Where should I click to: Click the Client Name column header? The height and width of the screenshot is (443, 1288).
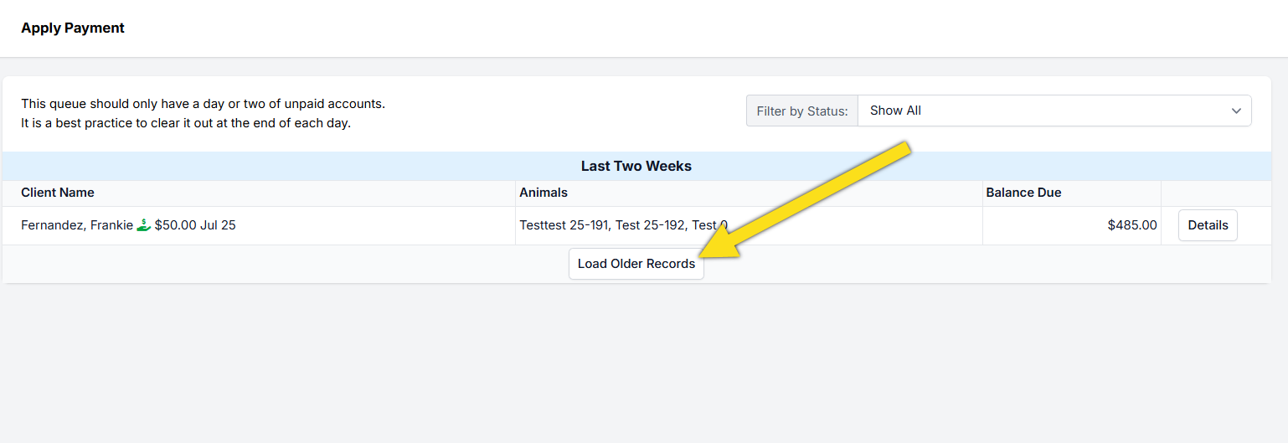point(58,193)
